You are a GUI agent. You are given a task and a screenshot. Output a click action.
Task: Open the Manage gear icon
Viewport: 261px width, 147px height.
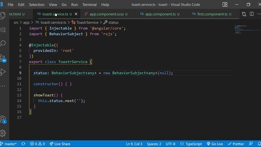coord(3,133)
